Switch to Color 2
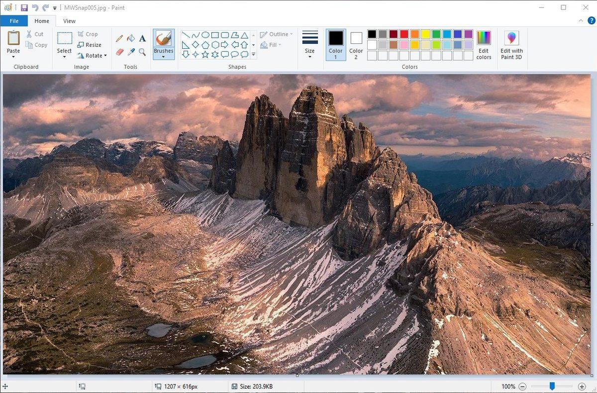Viewport: 597px width, 393px height. pos(356,45)
